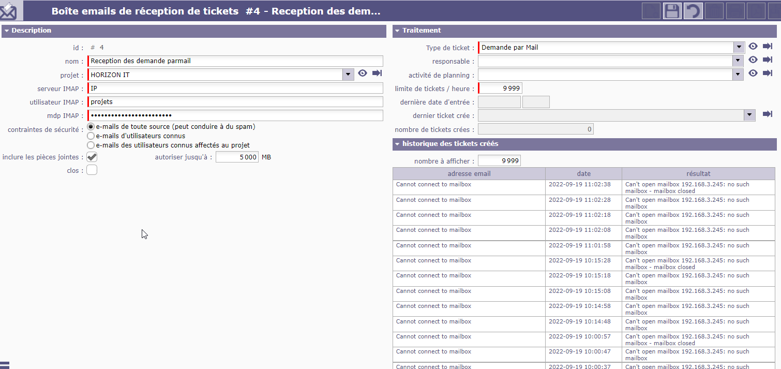
Task: Click the serveur IMAP input field
Action: 236,88
